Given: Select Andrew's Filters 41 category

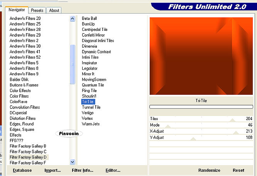Looking at the screenshot, I should [25, 52].
